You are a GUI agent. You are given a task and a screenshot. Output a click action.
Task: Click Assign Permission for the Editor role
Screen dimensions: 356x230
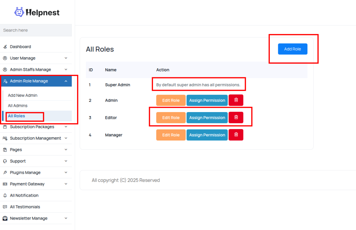(x=207, y=118)
